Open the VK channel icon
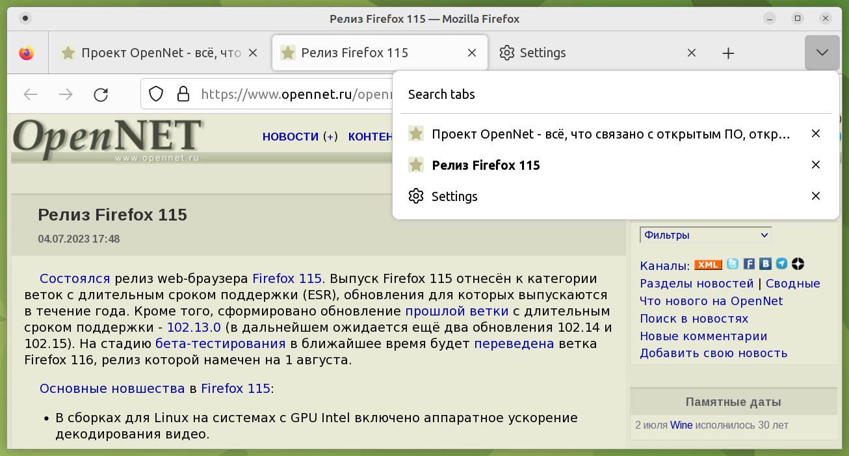Image resolution: width=849 pixels, height=456 pixels. (x=766, y=264)
